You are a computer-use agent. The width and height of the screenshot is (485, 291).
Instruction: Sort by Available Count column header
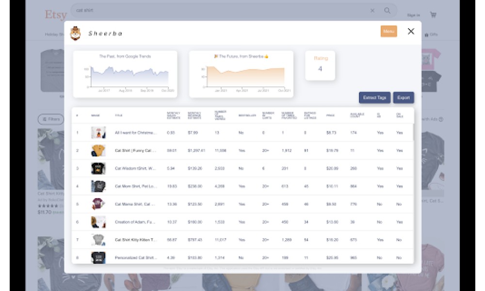click(x=357, y=115)
